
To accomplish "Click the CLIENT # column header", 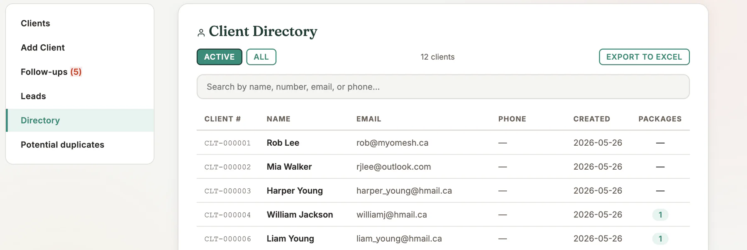I will [x=222, y=119].
